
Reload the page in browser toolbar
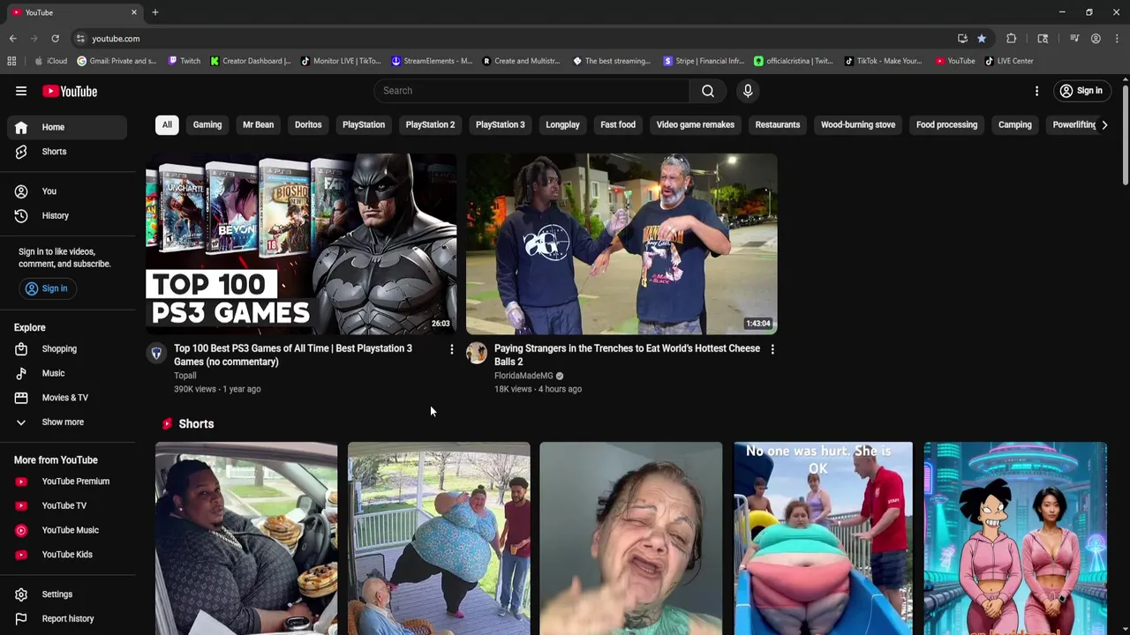55,39
